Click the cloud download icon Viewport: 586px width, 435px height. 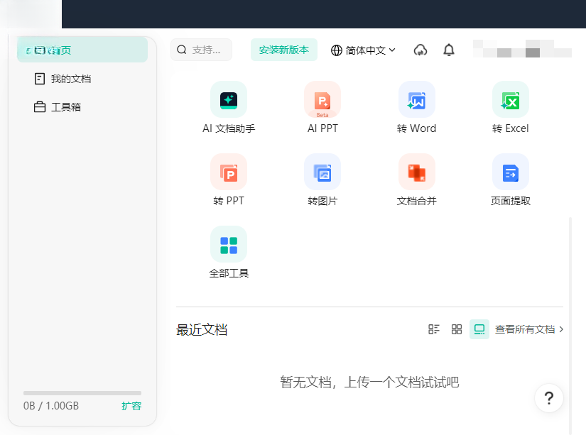pyautogui.click(x=420, y=50)
